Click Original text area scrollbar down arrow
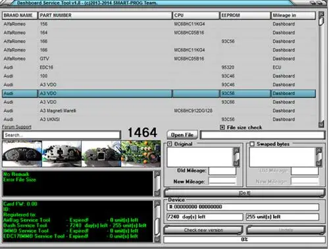This screenshot has height=249, width=329. (x=236, y=163)
